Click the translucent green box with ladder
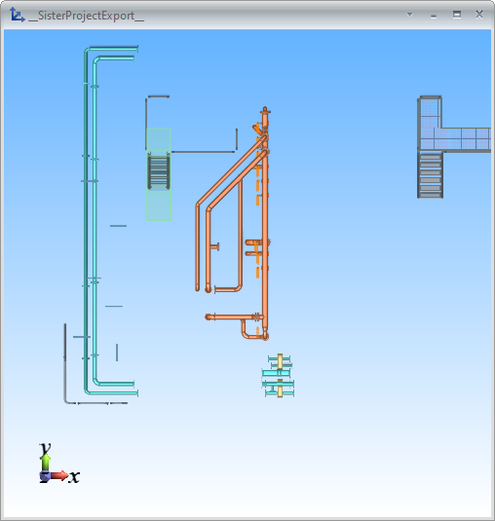495x521 pixels. click(x=159, y=174)
